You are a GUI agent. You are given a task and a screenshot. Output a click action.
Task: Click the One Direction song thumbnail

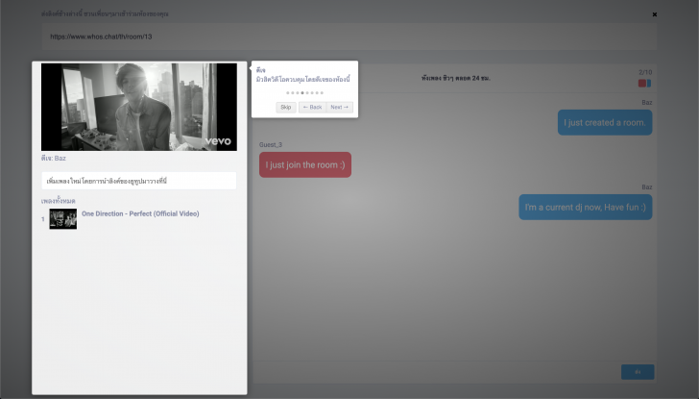click(62, 219)
